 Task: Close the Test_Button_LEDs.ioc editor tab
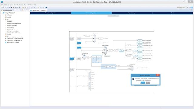pos(46,11)
